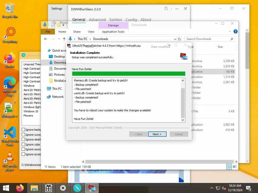Click properties icon in Explorer quick toolbar
This screenshot has width=258, height=193.
(53, 25)
